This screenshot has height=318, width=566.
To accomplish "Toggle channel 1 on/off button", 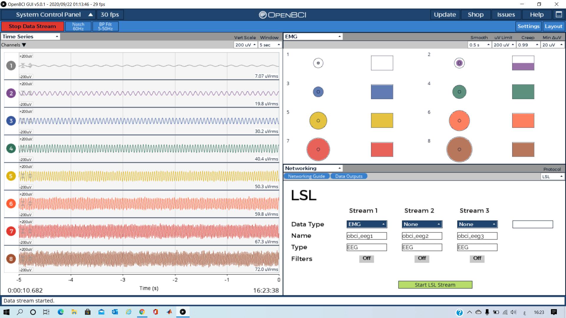I will (11, 65).
